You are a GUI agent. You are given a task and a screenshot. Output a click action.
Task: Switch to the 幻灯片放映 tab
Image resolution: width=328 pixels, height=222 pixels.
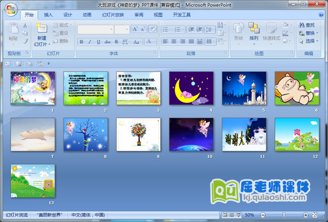(113, 15)
